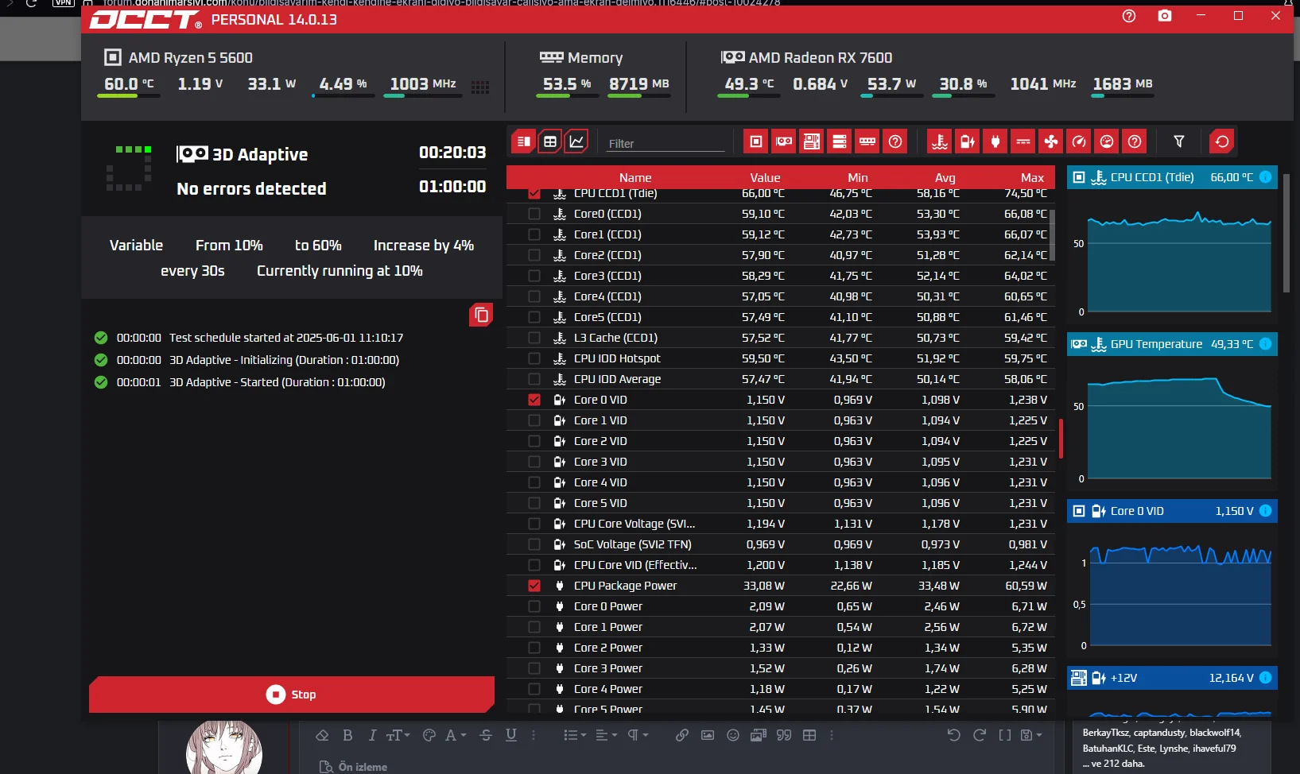Copy the test log to clipboard
Viewport: 1300px width, 774px height.
(x=481, y=315)
